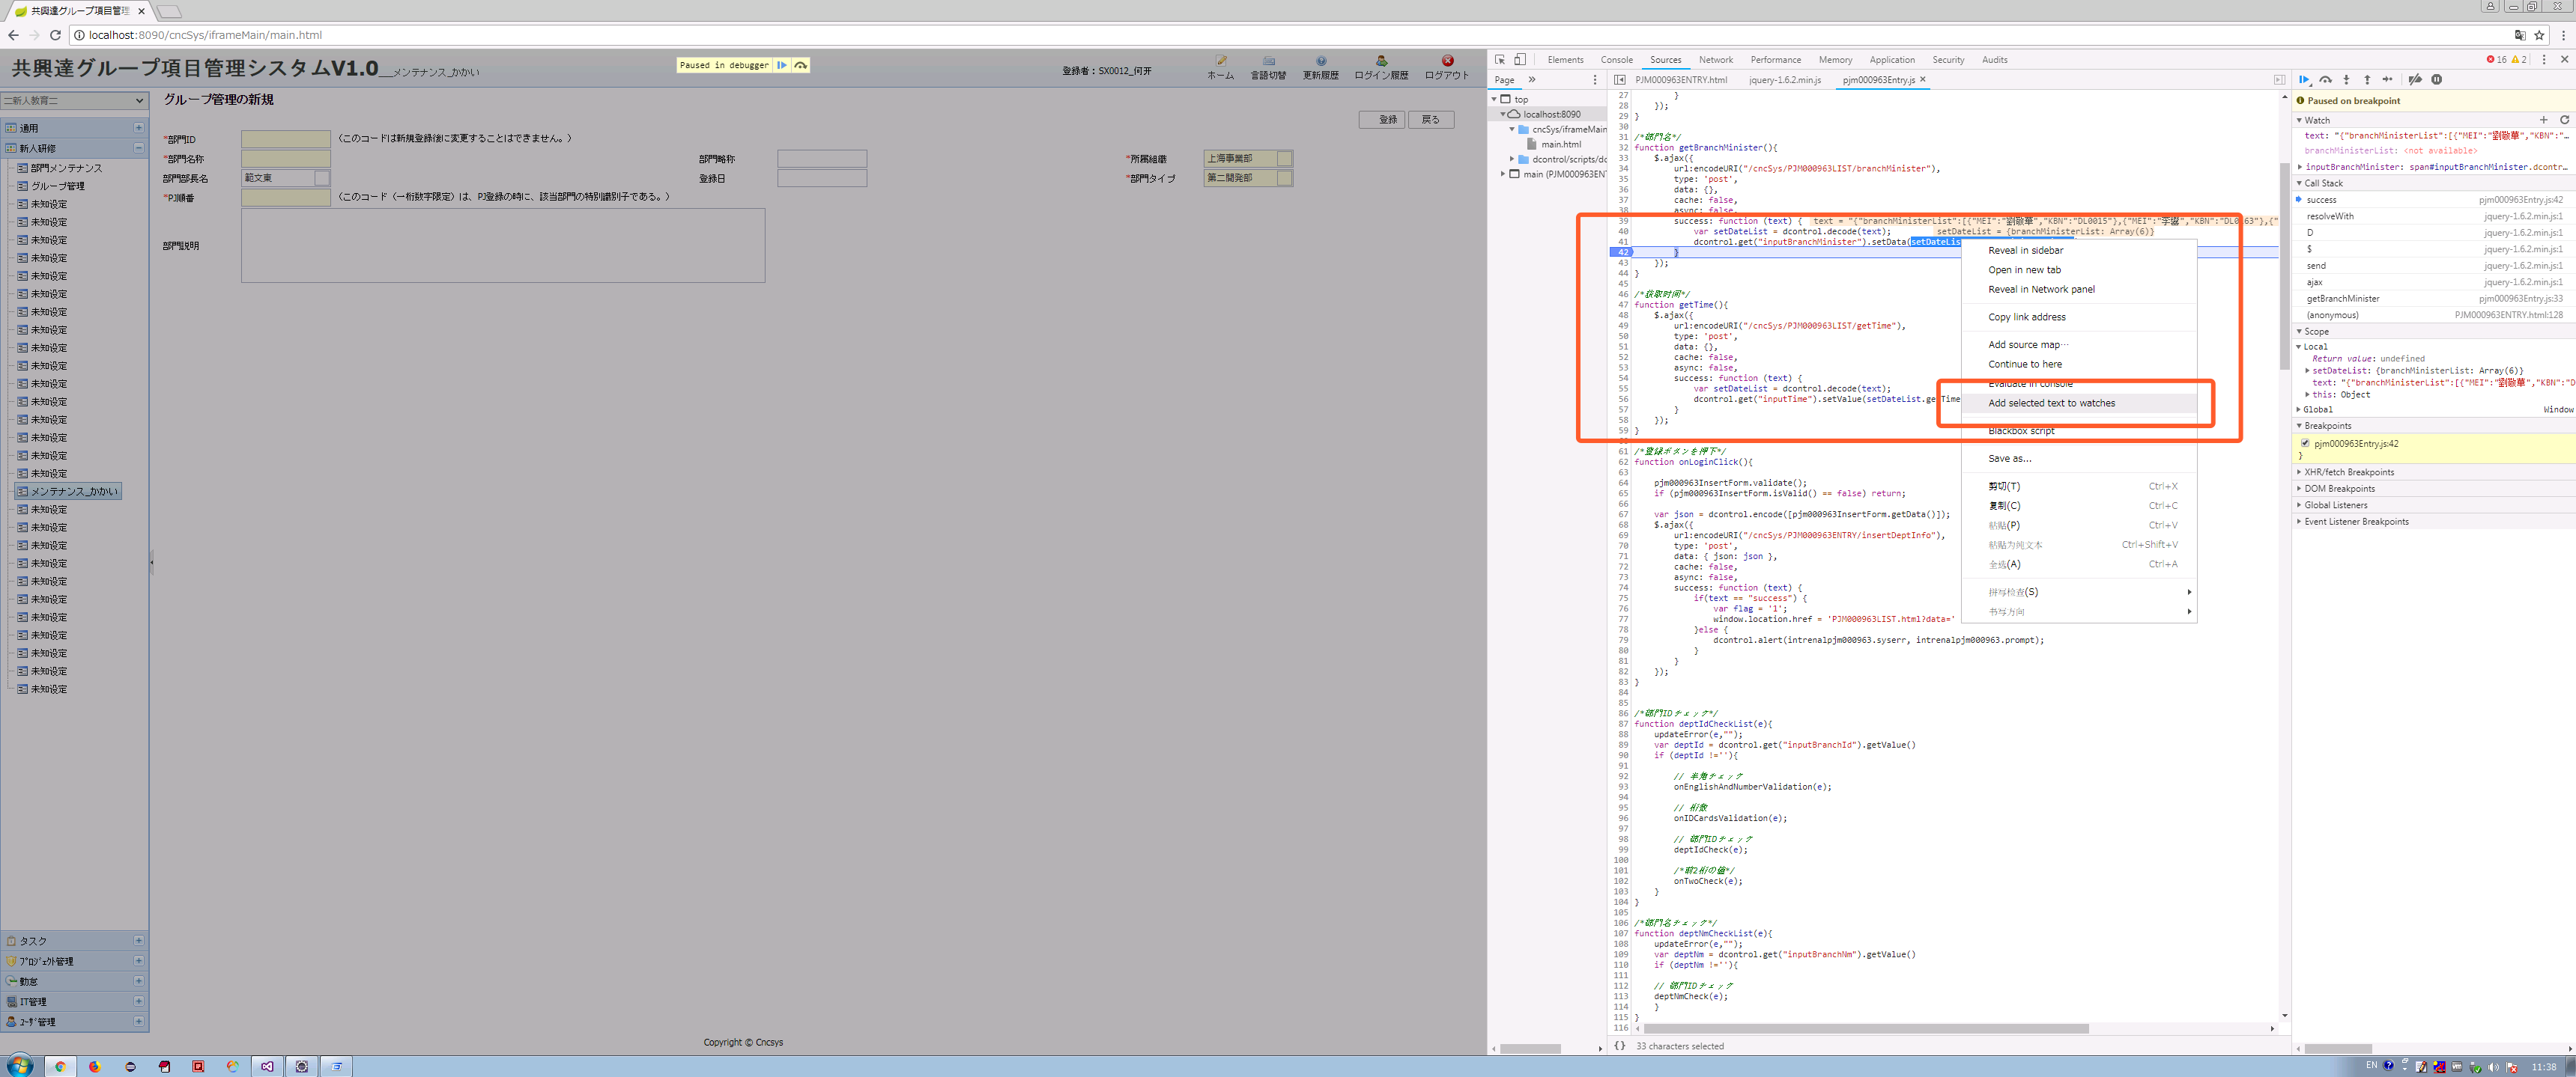Screen dimensions: 2576x1077
Task: Choose Copy link address menu item
Action: (2079, 317)
